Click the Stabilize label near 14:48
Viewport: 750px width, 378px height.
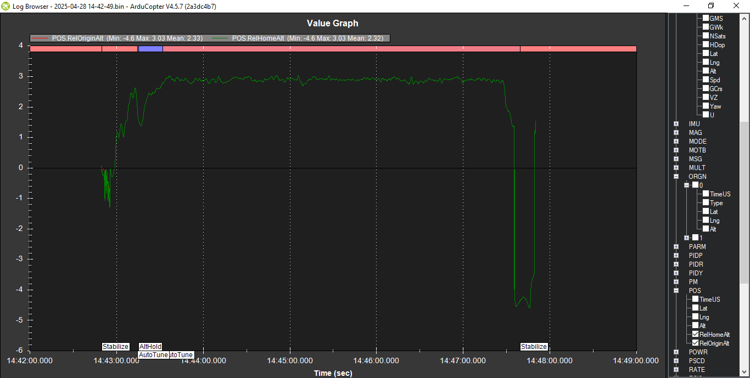(534, 347)
